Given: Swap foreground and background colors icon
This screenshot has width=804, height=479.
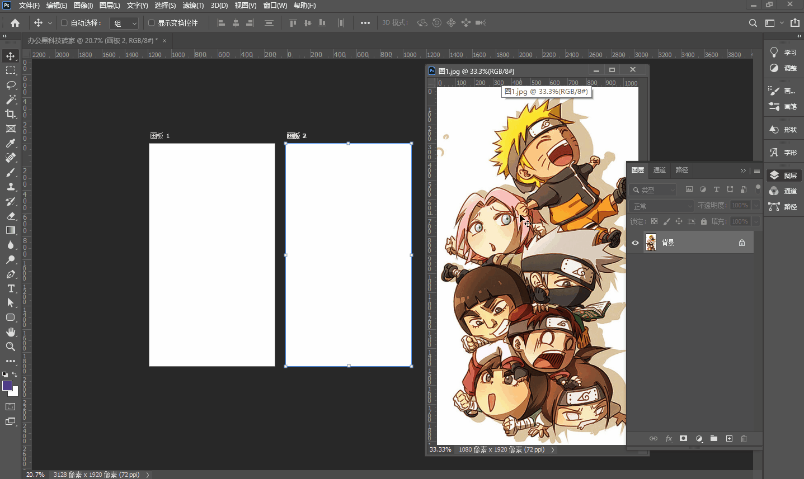Looking at the screenshot, I should tap(15, 374).
